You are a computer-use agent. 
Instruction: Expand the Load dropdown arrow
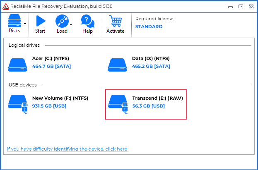click(x=71, y=25)
